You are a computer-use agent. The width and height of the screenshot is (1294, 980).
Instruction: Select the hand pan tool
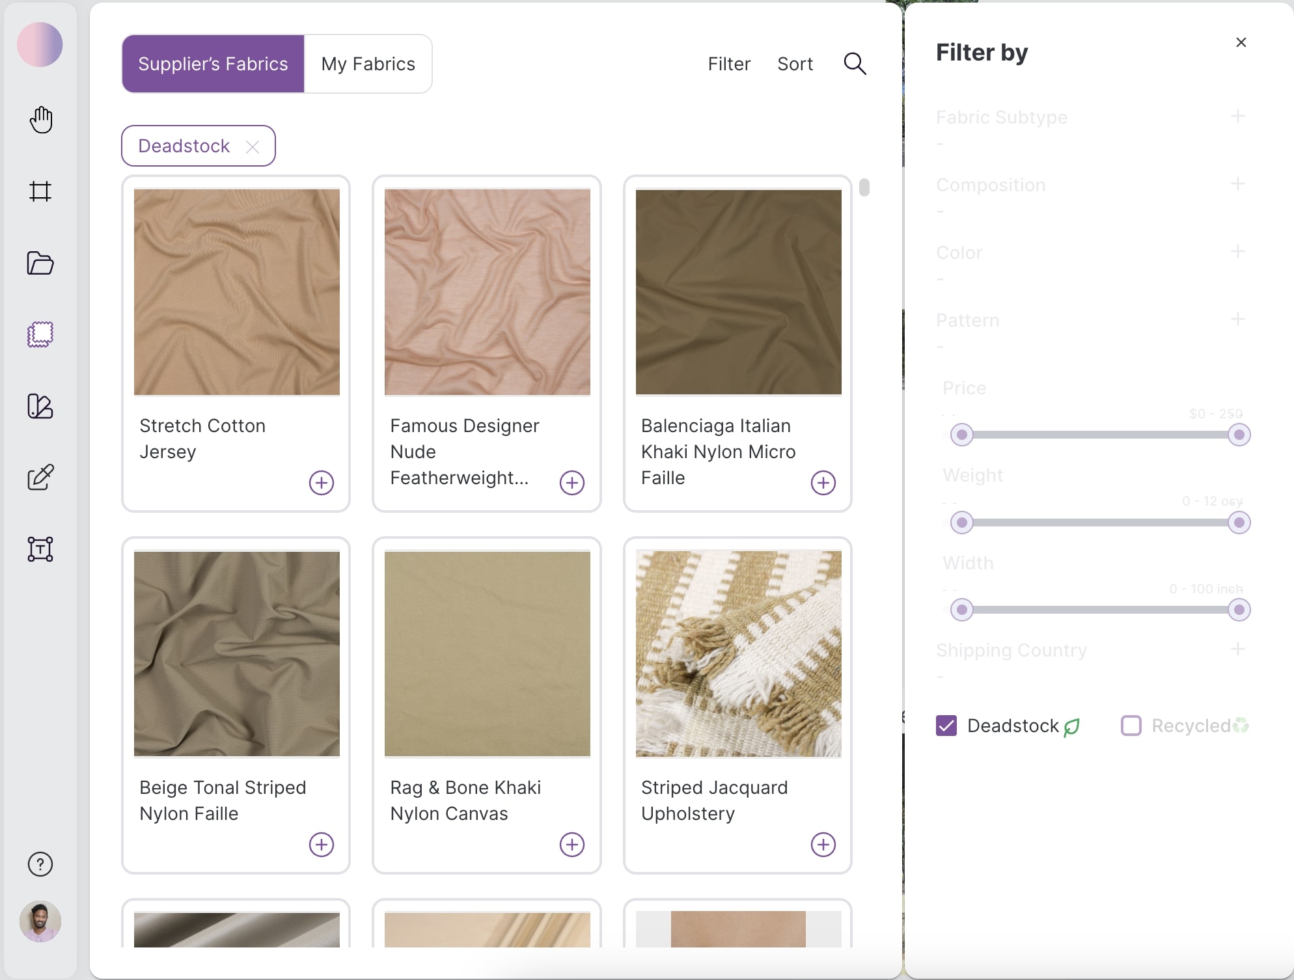[40, 119]
